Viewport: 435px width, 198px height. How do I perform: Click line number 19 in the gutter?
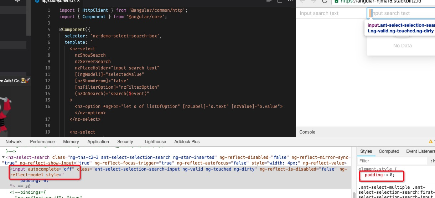coord(48,132)
